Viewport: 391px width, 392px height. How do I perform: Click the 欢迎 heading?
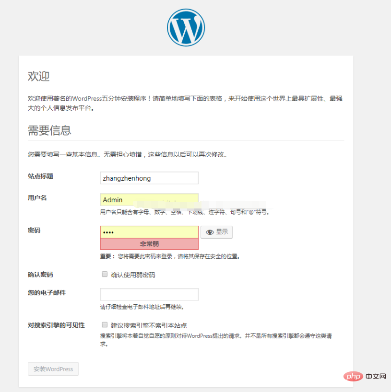pyautogui.click(x=39, y=76)
